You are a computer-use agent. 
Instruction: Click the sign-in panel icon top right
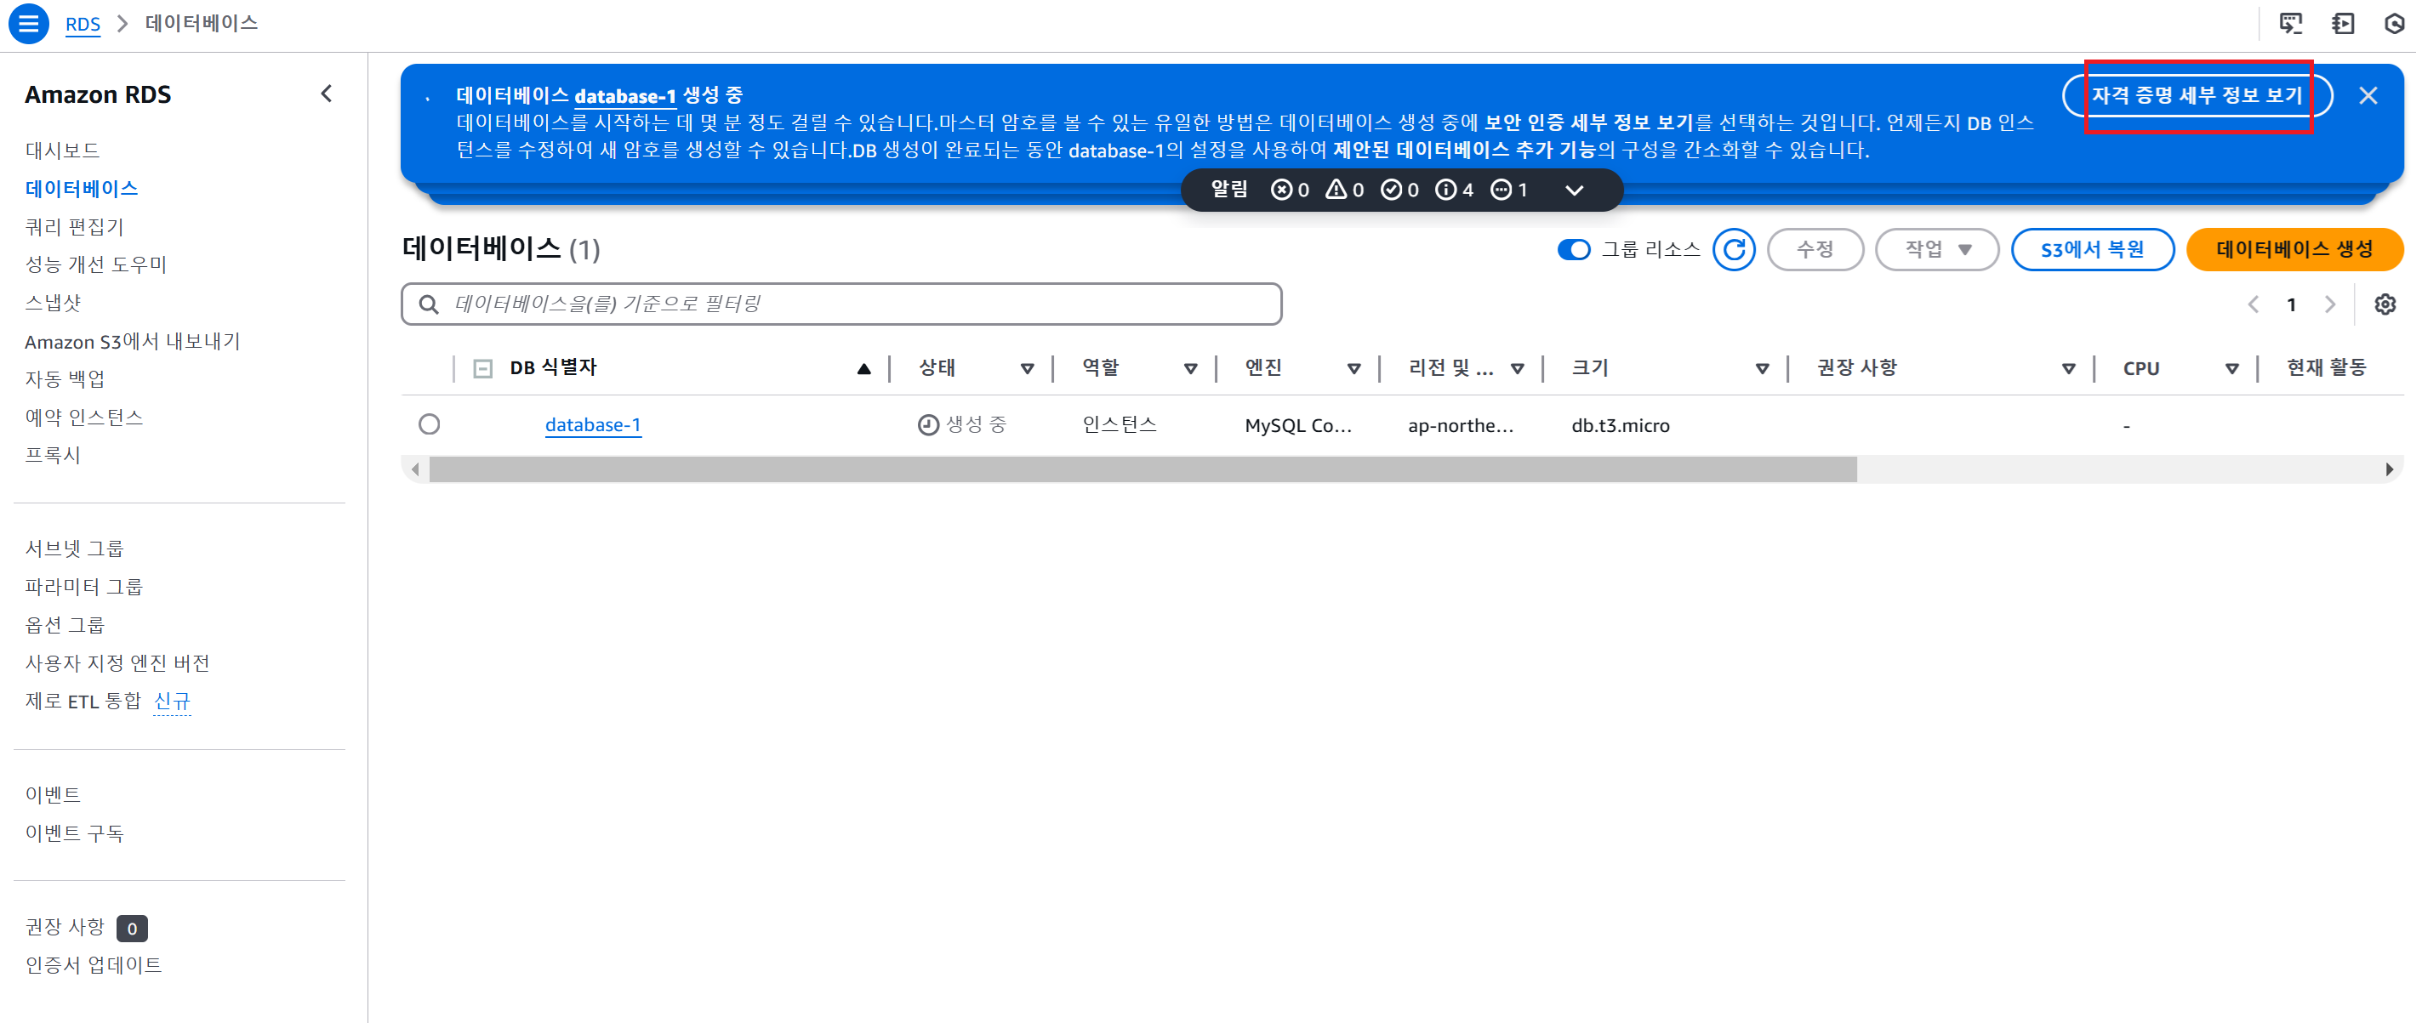tap(2342, 24)
